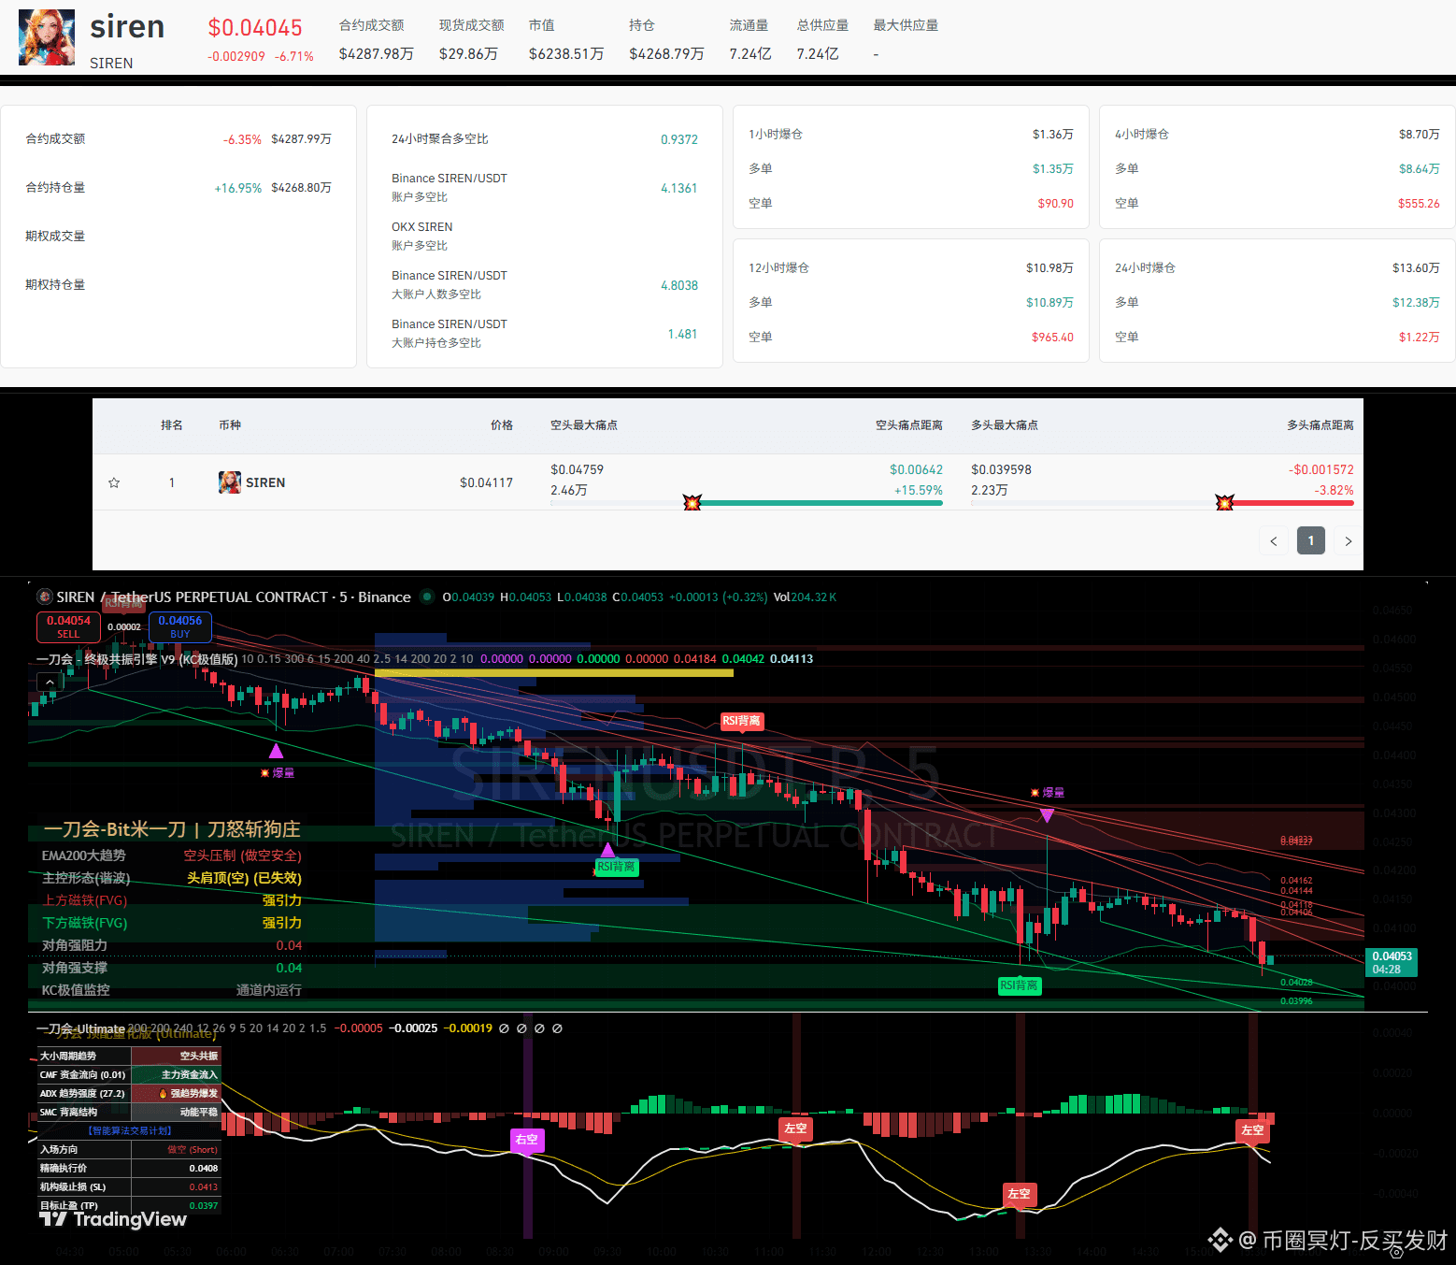Click 1小时爆仓 total $1.36万
The width and height of the screenshot is (1456, 1265).
tap(1053, 135)
